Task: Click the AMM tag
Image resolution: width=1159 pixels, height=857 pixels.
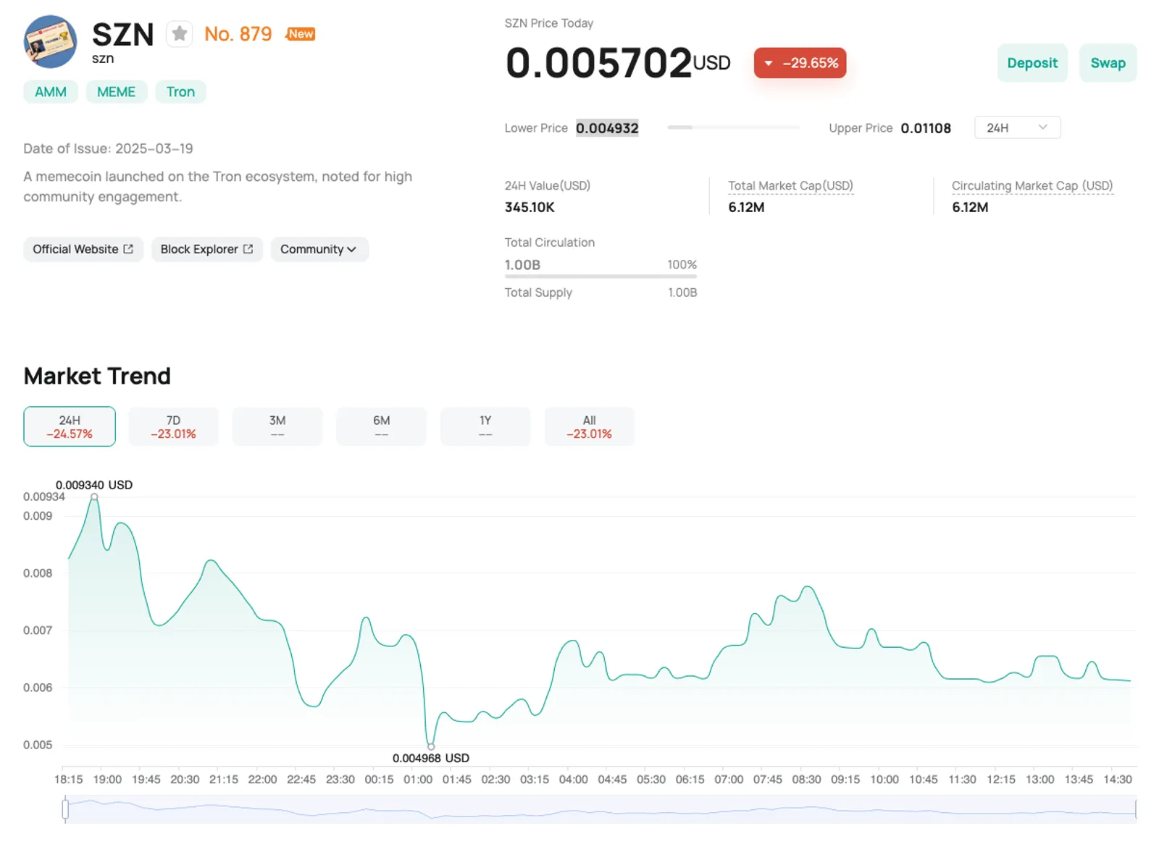Action: pyautogui.click(x=51, y=92)
